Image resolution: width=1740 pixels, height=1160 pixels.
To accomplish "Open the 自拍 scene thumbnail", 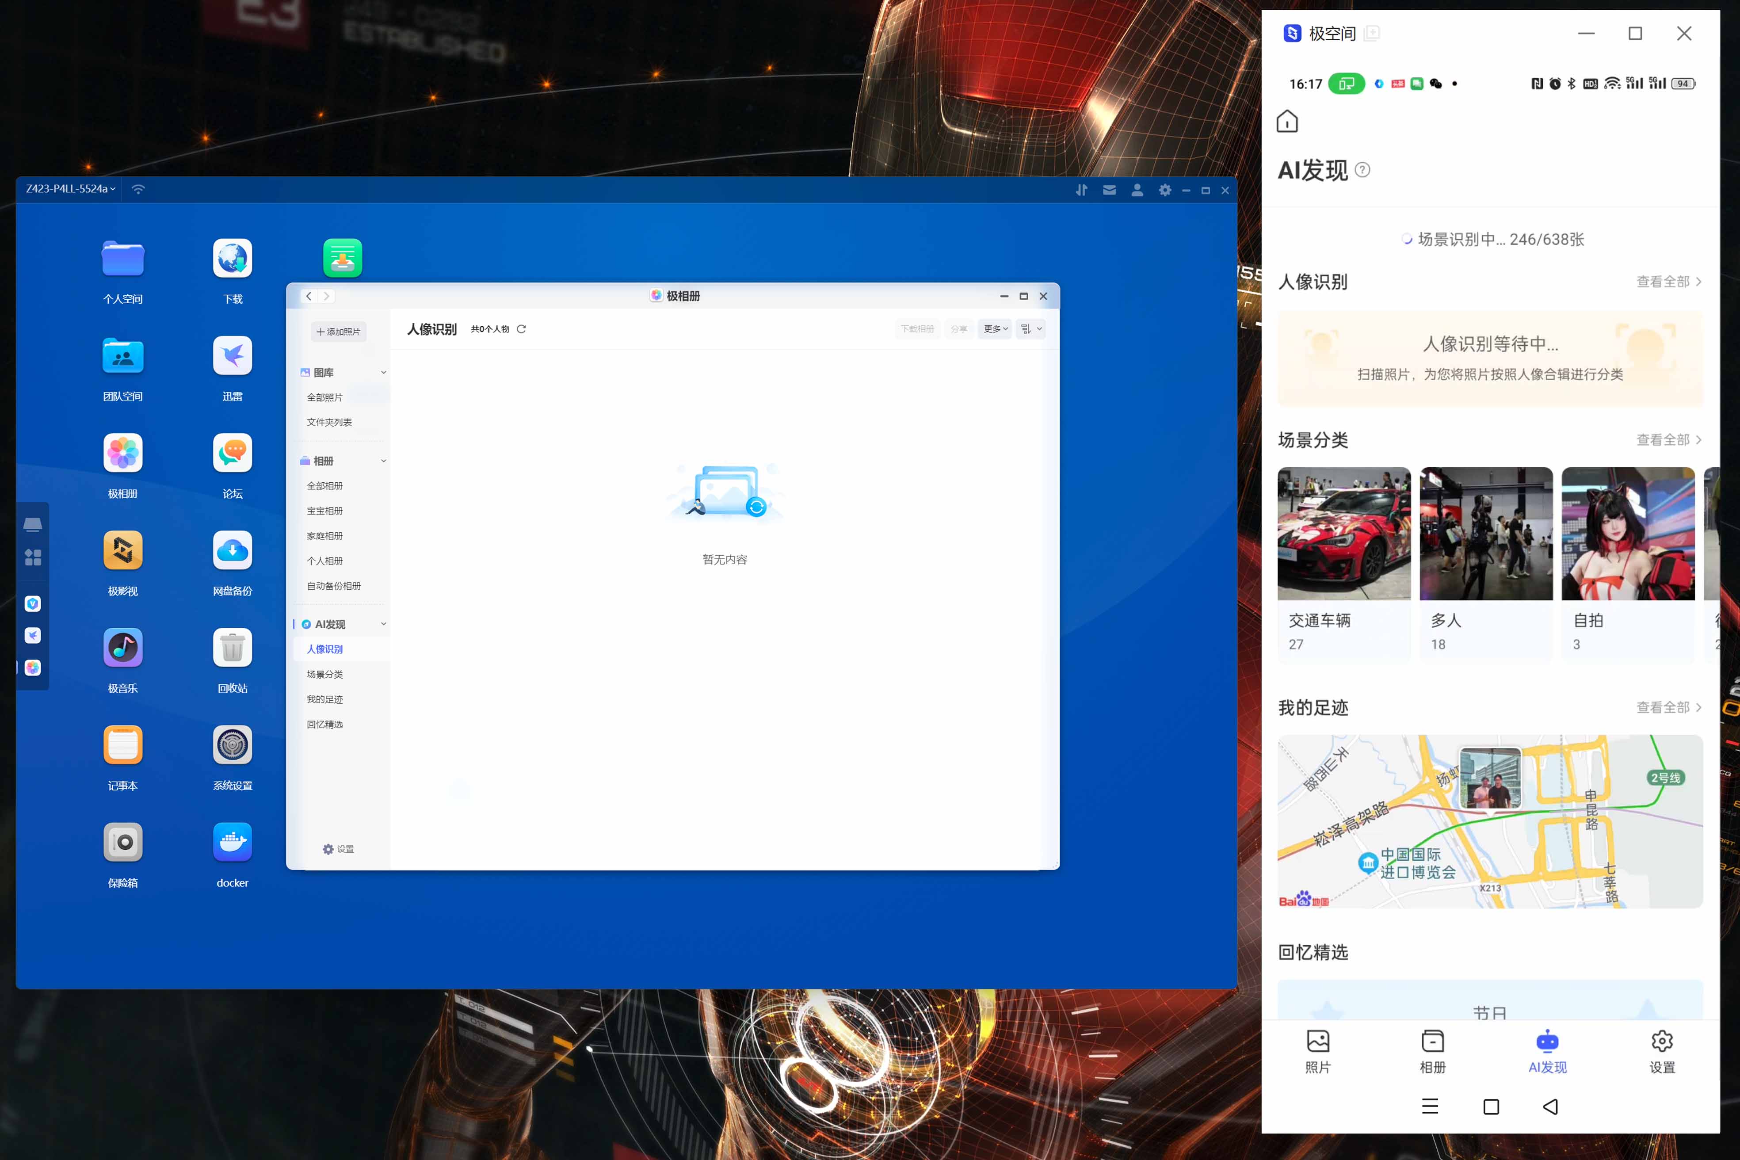I will [1628, 534].
